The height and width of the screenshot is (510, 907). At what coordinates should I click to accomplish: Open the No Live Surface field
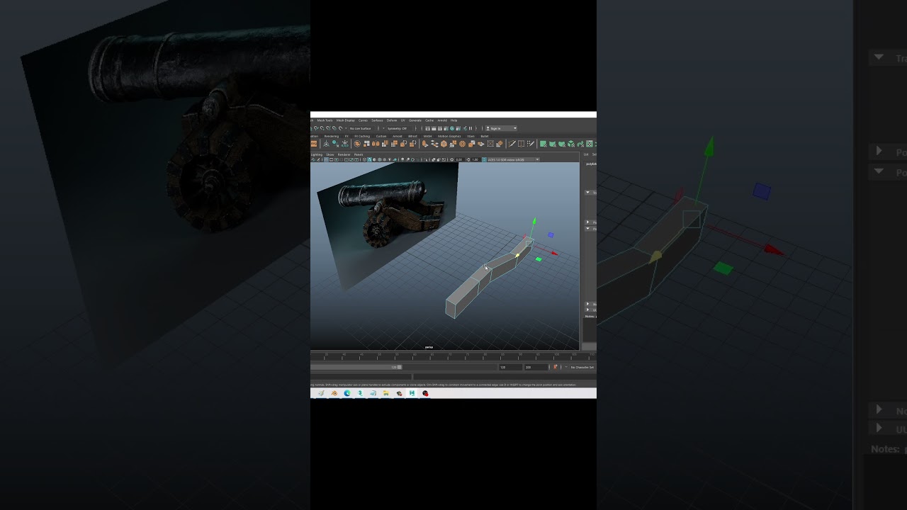(361, 128)
